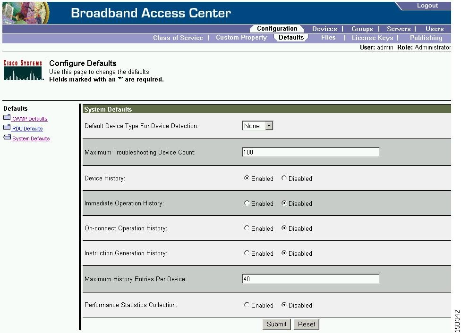
Task: Enable Device History
Action: (x=247, y=178)
